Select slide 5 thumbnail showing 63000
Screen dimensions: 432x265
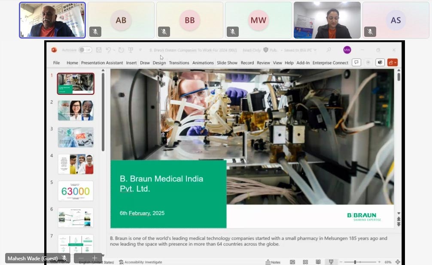(76, 191)
